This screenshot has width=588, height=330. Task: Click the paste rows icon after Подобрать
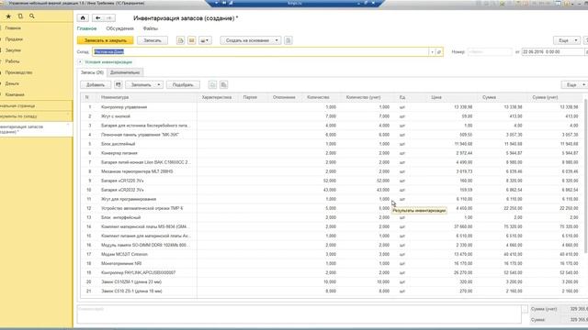(x=223, y=85)
